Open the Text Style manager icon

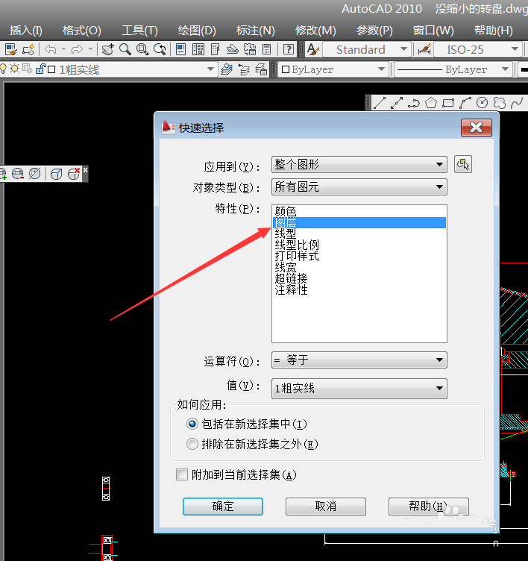point(313,49)
